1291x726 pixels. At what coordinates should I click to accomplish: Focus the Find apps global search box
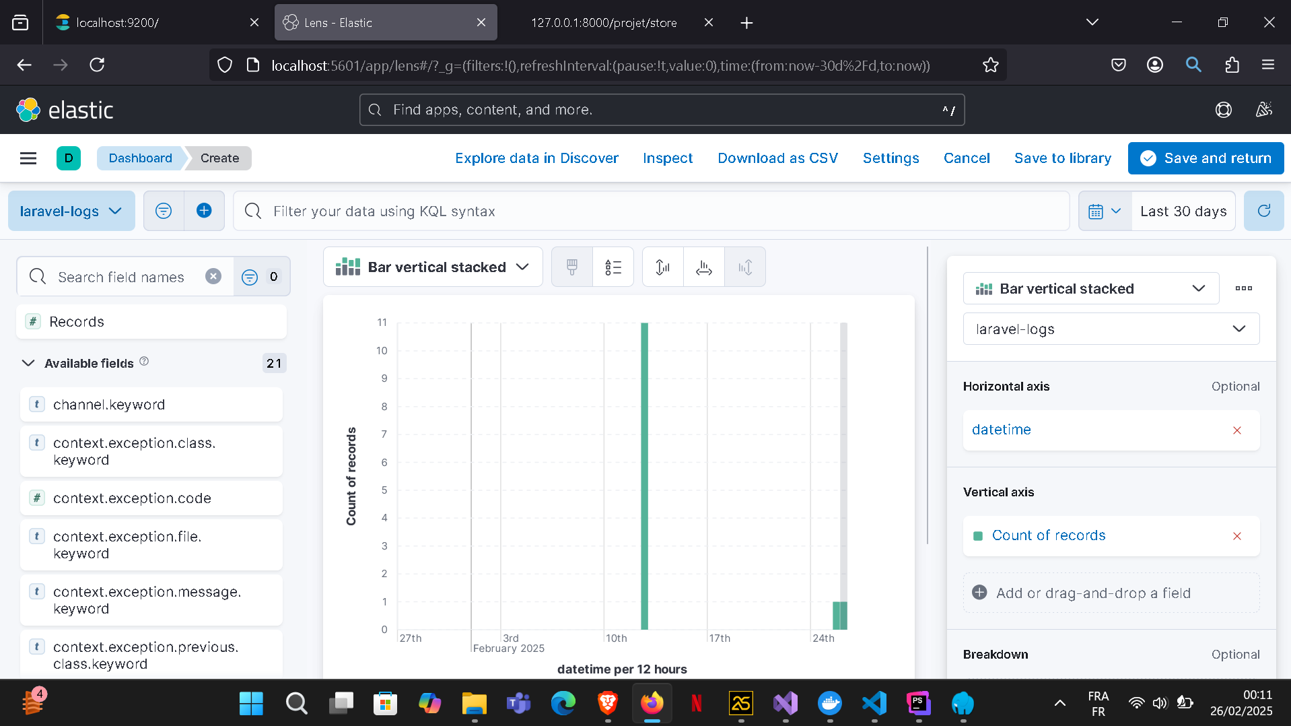662,110
